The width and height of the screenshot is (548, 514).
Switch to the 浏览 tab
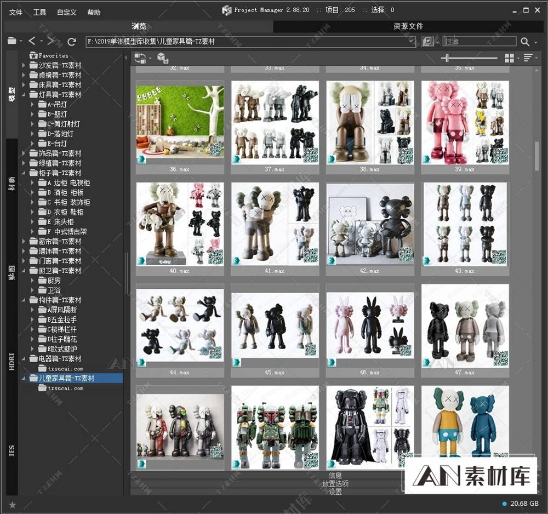pyautogui.click(x=139, y=26)
